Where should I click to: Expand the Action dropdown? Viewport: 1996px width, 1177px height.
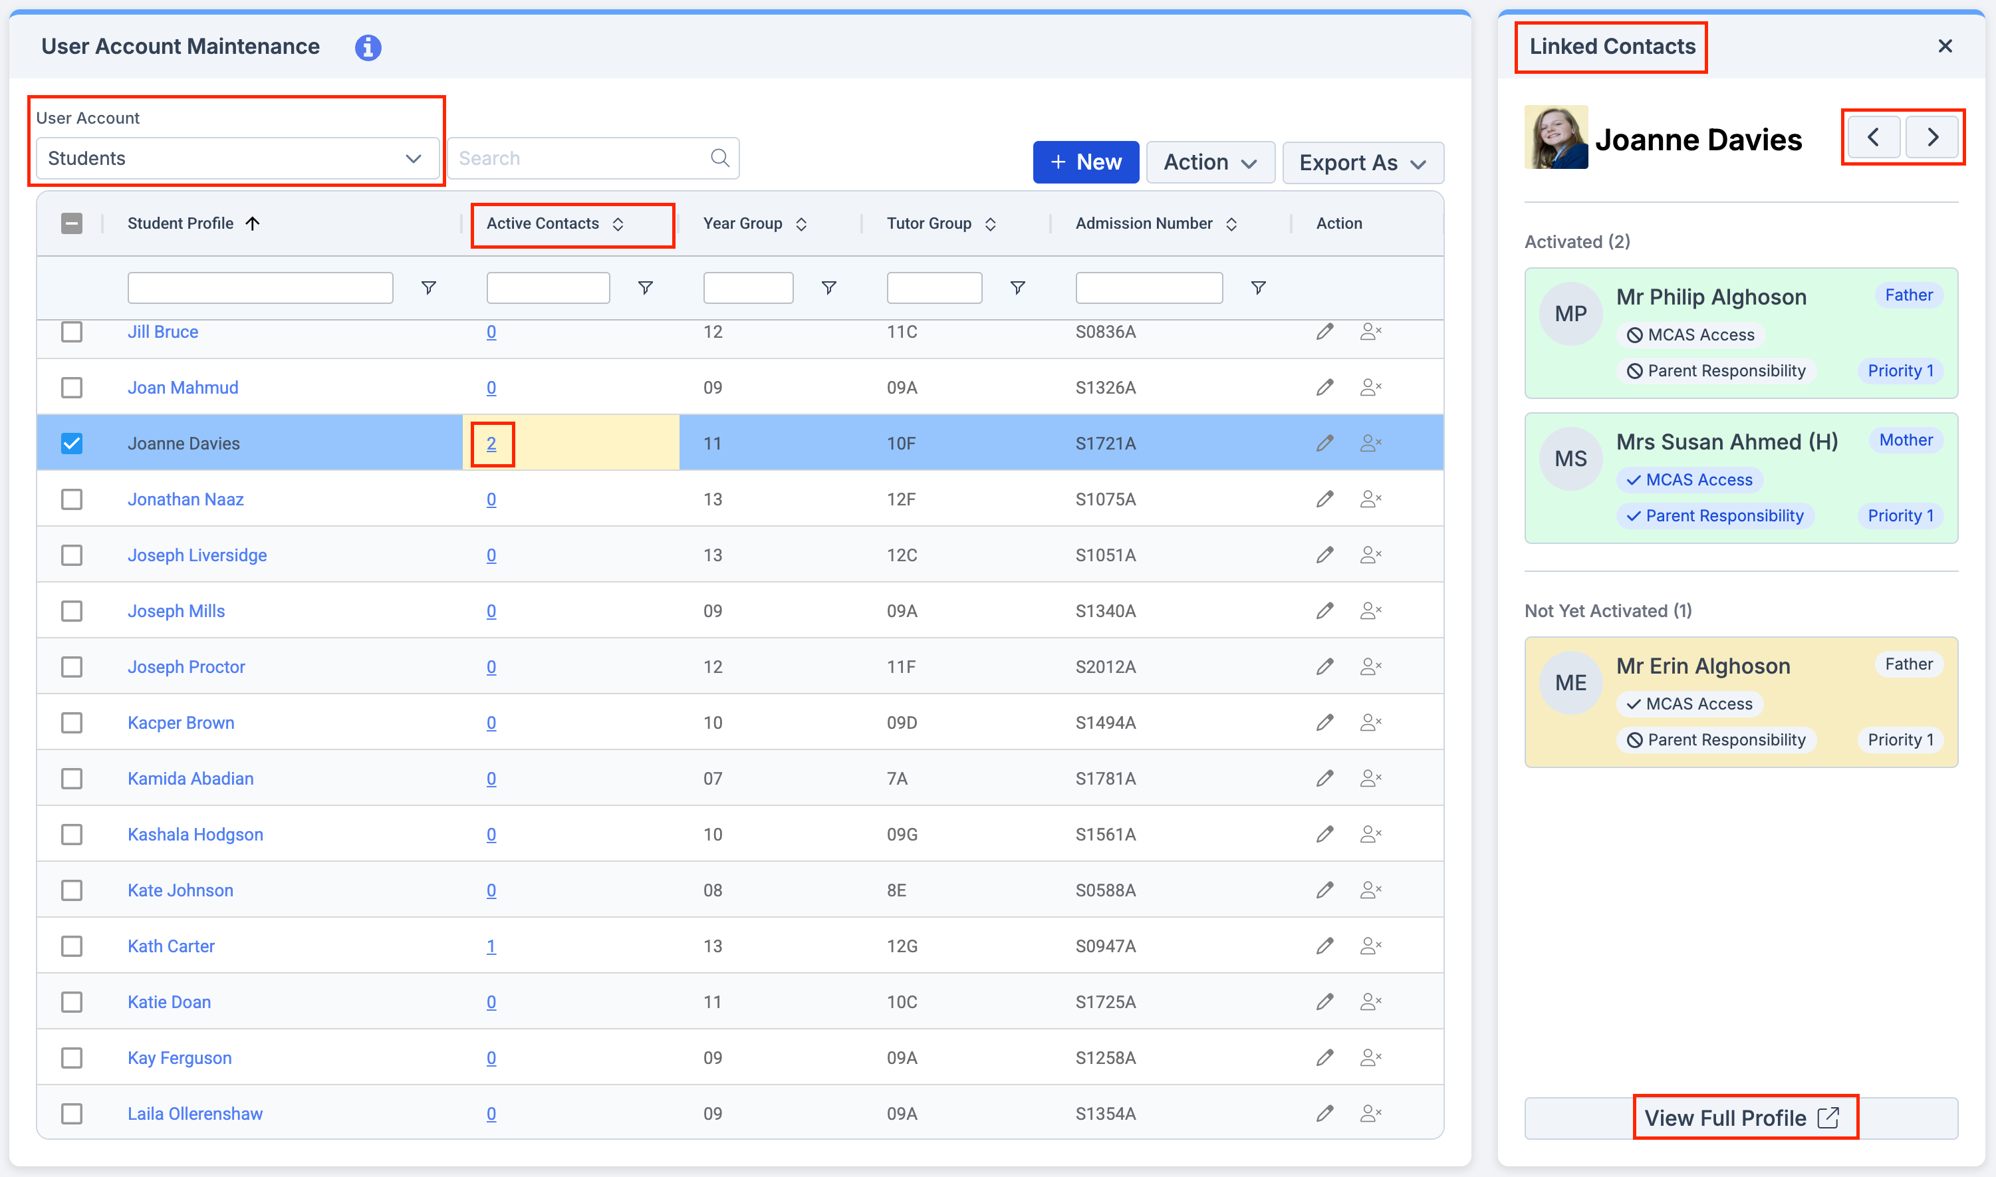coord(1209,162)
